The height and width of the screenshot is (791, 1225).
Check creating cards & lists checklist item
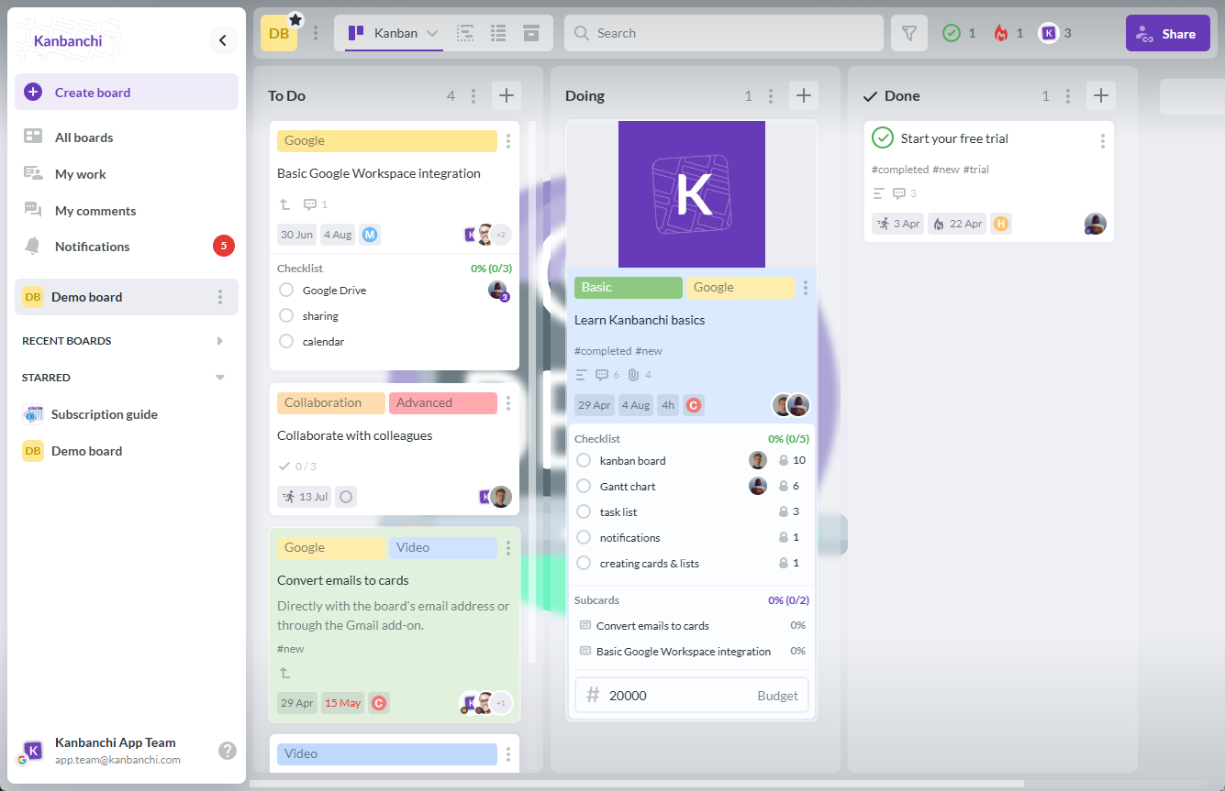pos(584,563)
